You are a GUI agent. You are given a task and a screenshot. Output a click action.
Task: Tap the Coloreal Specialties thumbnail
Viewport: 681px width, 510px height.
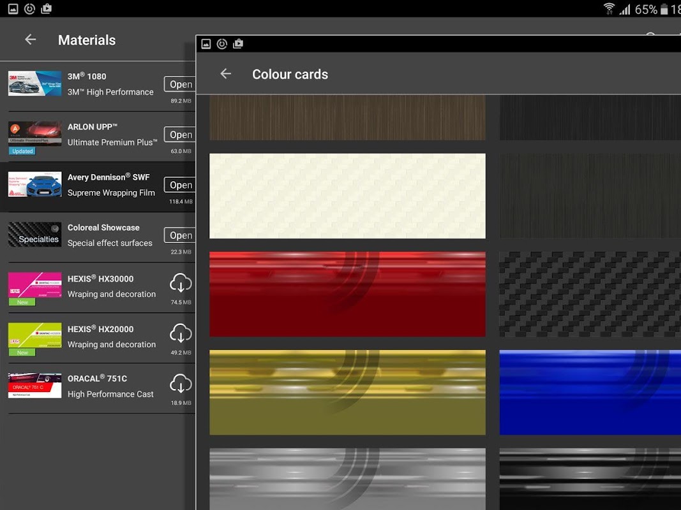coord(34,235)
